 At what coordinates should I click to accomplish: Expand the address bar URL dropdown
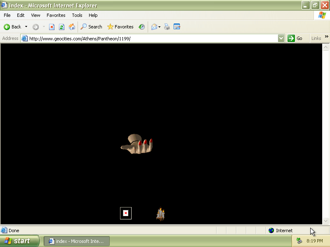pyautogui.click(x=281, y=38)
